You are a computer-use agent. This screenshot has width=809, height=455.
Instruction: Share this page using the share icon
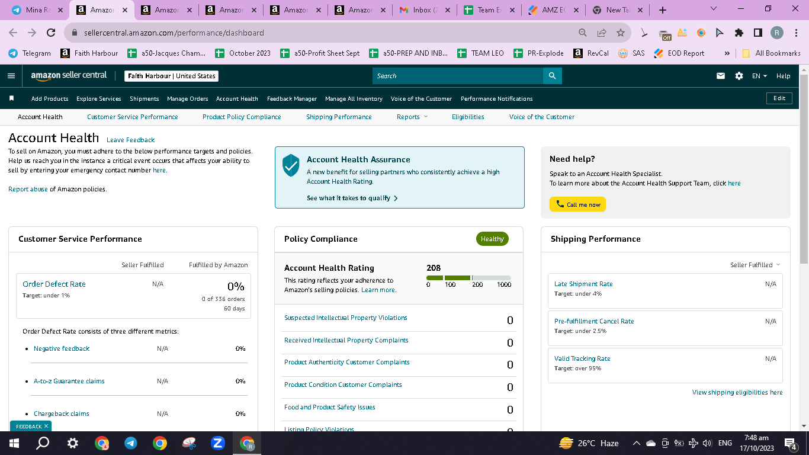(x=602, y=33)
